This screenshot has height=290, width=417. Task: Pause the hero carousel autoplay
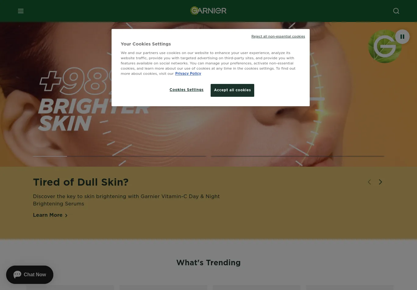(x=402, y=37)
